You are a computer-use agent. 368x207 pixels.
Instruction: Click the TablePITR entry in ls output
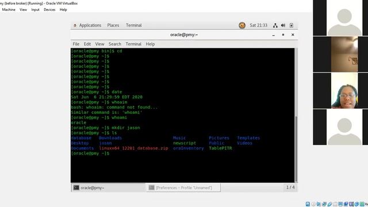click(220, 148)
